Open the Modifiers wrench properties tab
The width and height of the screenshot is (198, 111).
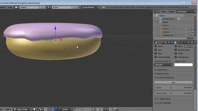coord(182,43)
